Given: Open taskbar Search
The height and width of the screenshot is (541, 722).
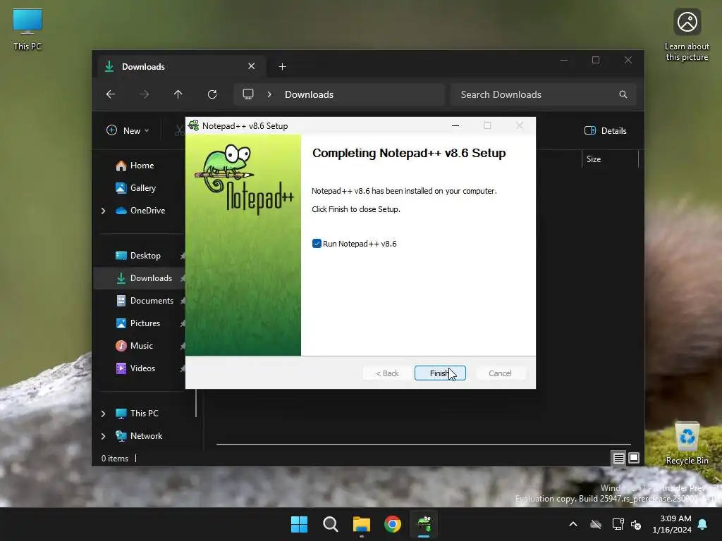Looking at the screenshot, I should pyautogui.click(x=330, y=524).
